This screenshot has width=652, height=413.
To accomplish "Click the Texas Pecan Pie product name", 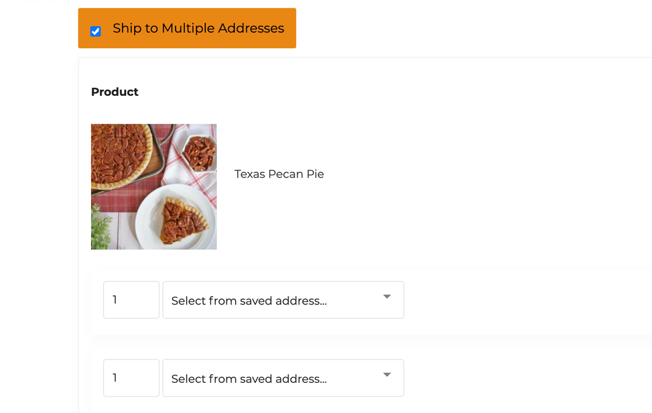I will [279, 174].
